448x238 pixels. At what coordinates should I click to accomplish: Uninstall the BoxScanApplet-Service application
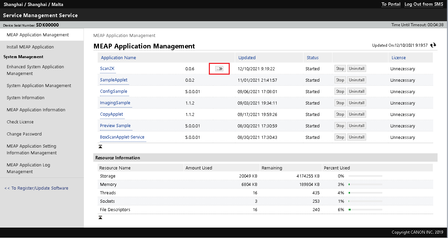tap(356, 137)
